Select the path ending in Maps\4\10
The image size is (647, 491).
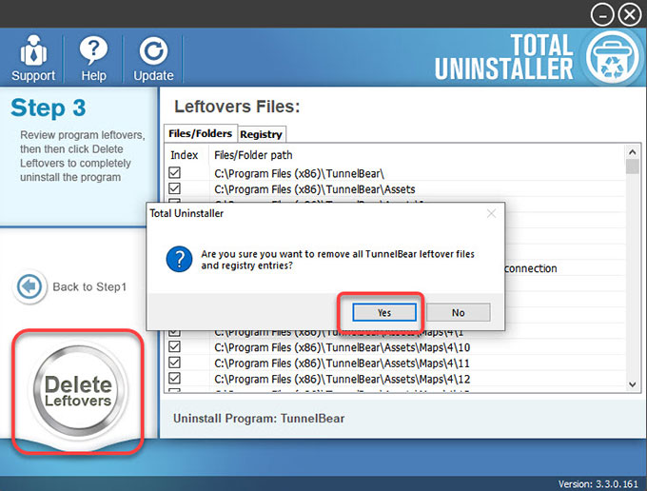coord(343,347)
